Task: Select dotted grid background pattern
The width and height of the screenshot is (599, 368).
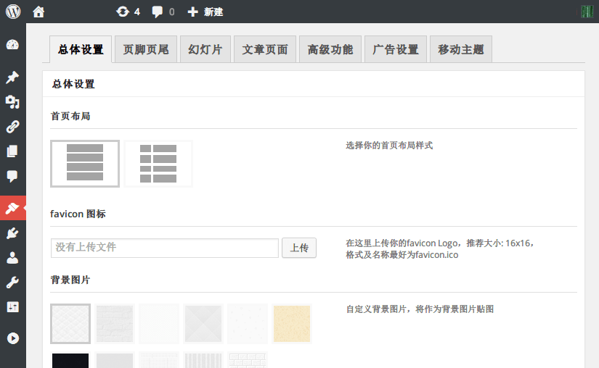Action: tap(159, 360)
